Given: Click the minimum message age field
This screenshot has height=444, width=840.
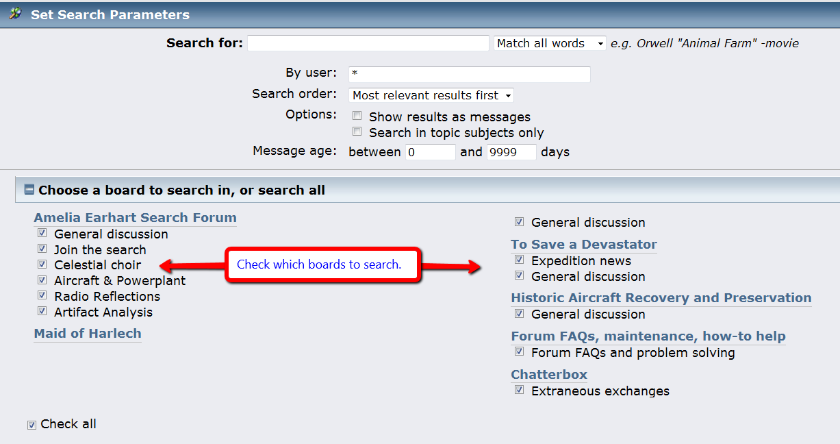Looking at the screenshot, I should tap(430, 152).
